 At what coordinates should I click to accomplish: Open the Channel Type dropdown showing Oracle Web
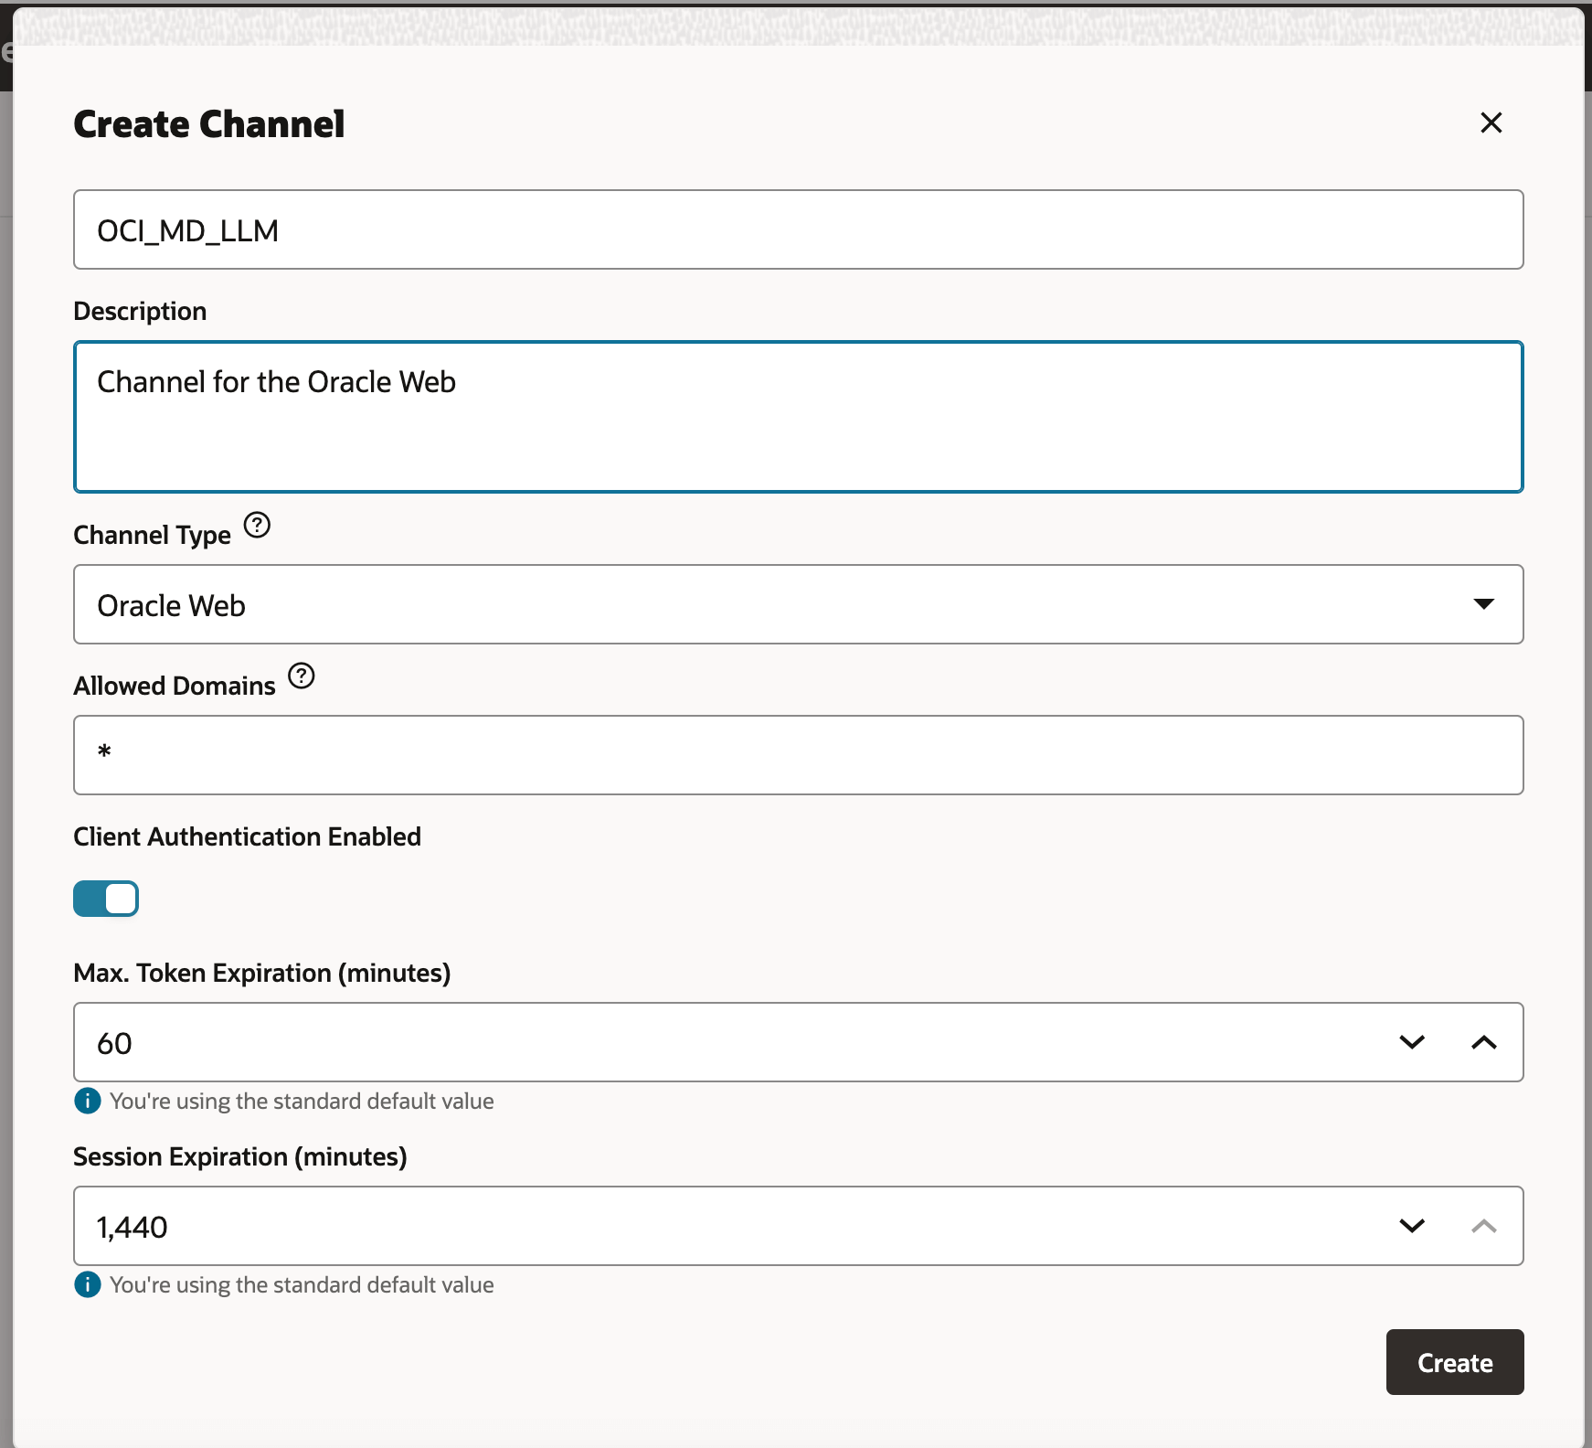[x=798, y=604]
